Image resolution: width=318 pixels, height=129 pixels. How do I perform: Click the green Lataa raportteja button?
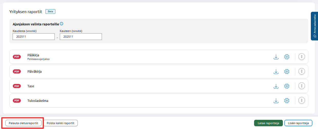click(268, 123)
